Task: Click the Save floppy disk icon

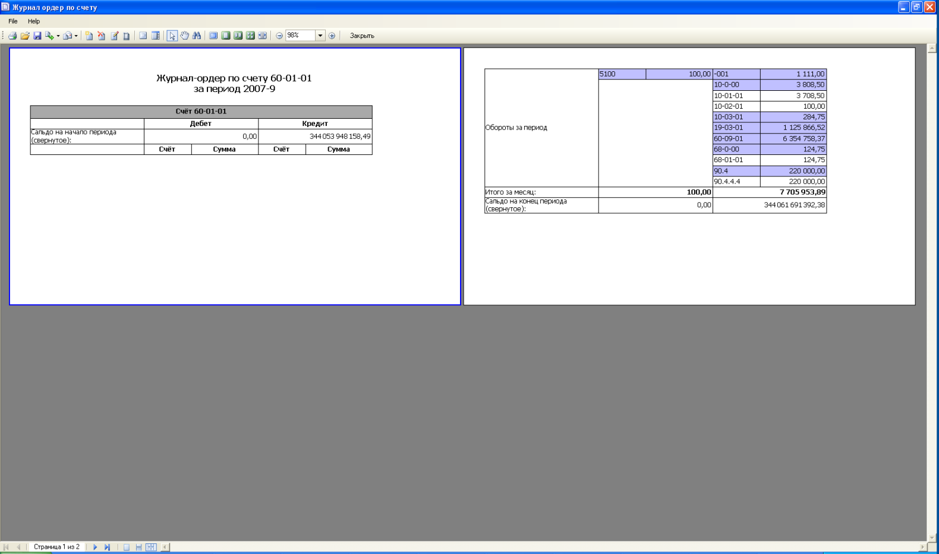Action: (37, 36)
